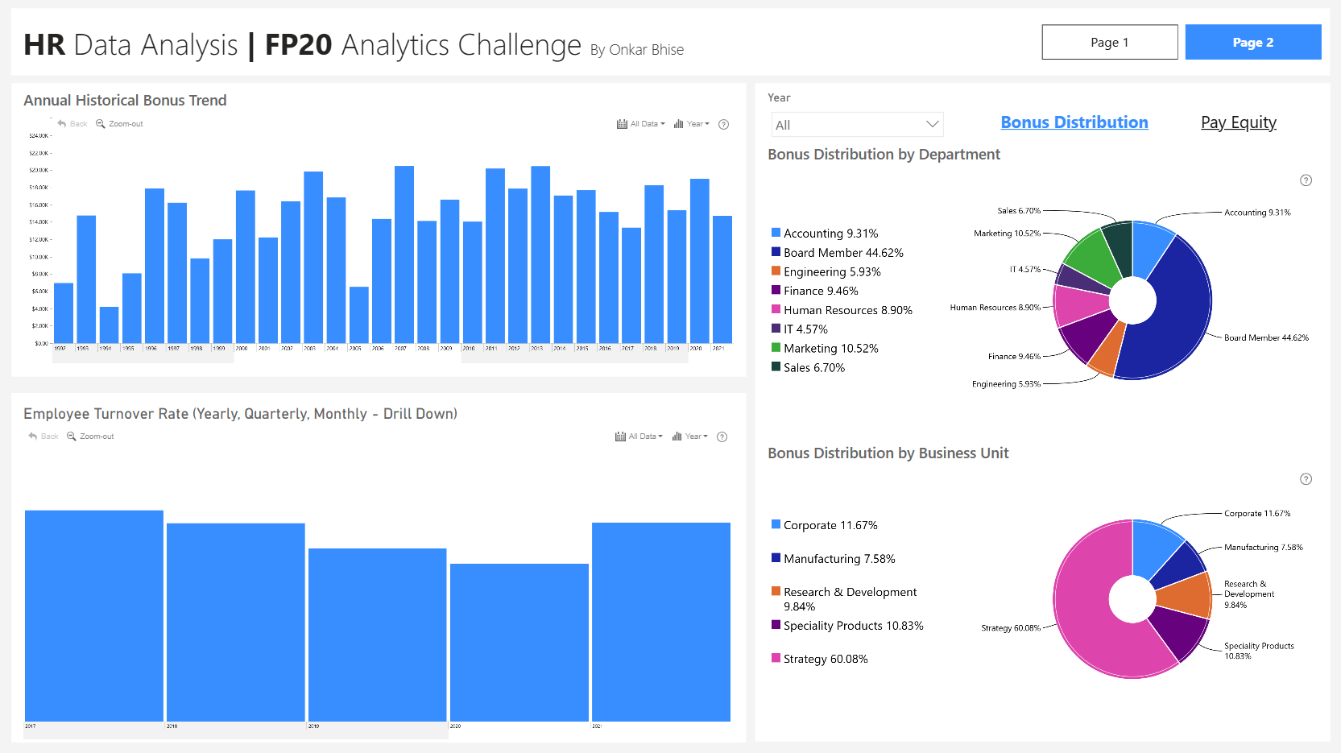Toggle Strategy legend item in Business Unit

point(820,659)
